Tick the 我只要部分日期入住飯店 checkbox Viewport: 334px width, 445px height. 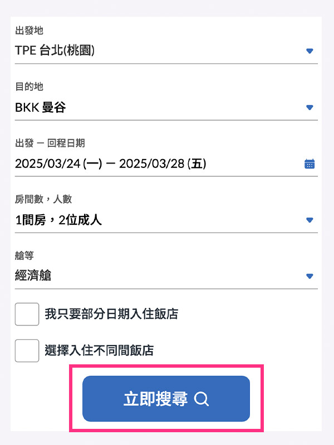[x=27, y=314]
